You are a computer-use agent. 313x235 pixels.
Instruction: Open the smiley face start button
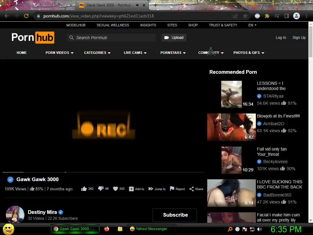9,229
